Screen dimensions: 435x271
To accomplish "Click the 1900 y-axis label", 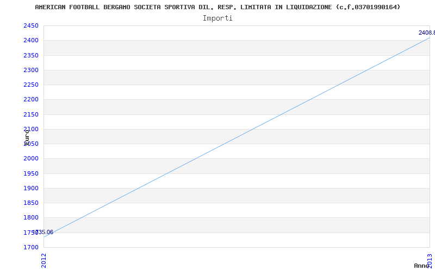I will coord(31,188).
